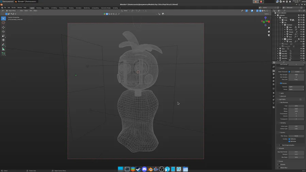Open the viewport View menu
Screen dimensions: 306x172
21,11
